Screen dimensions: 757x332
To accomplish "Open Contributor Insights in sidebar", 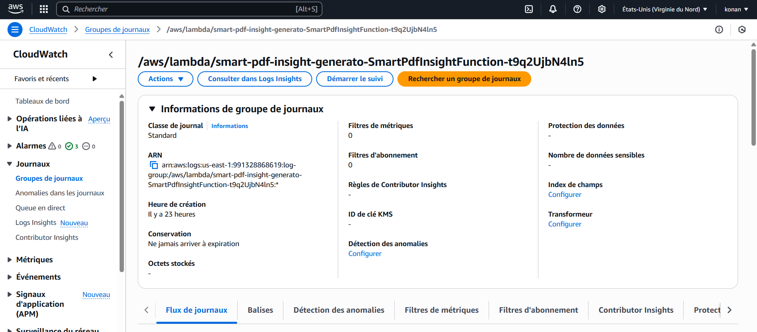I will [47, 237].
